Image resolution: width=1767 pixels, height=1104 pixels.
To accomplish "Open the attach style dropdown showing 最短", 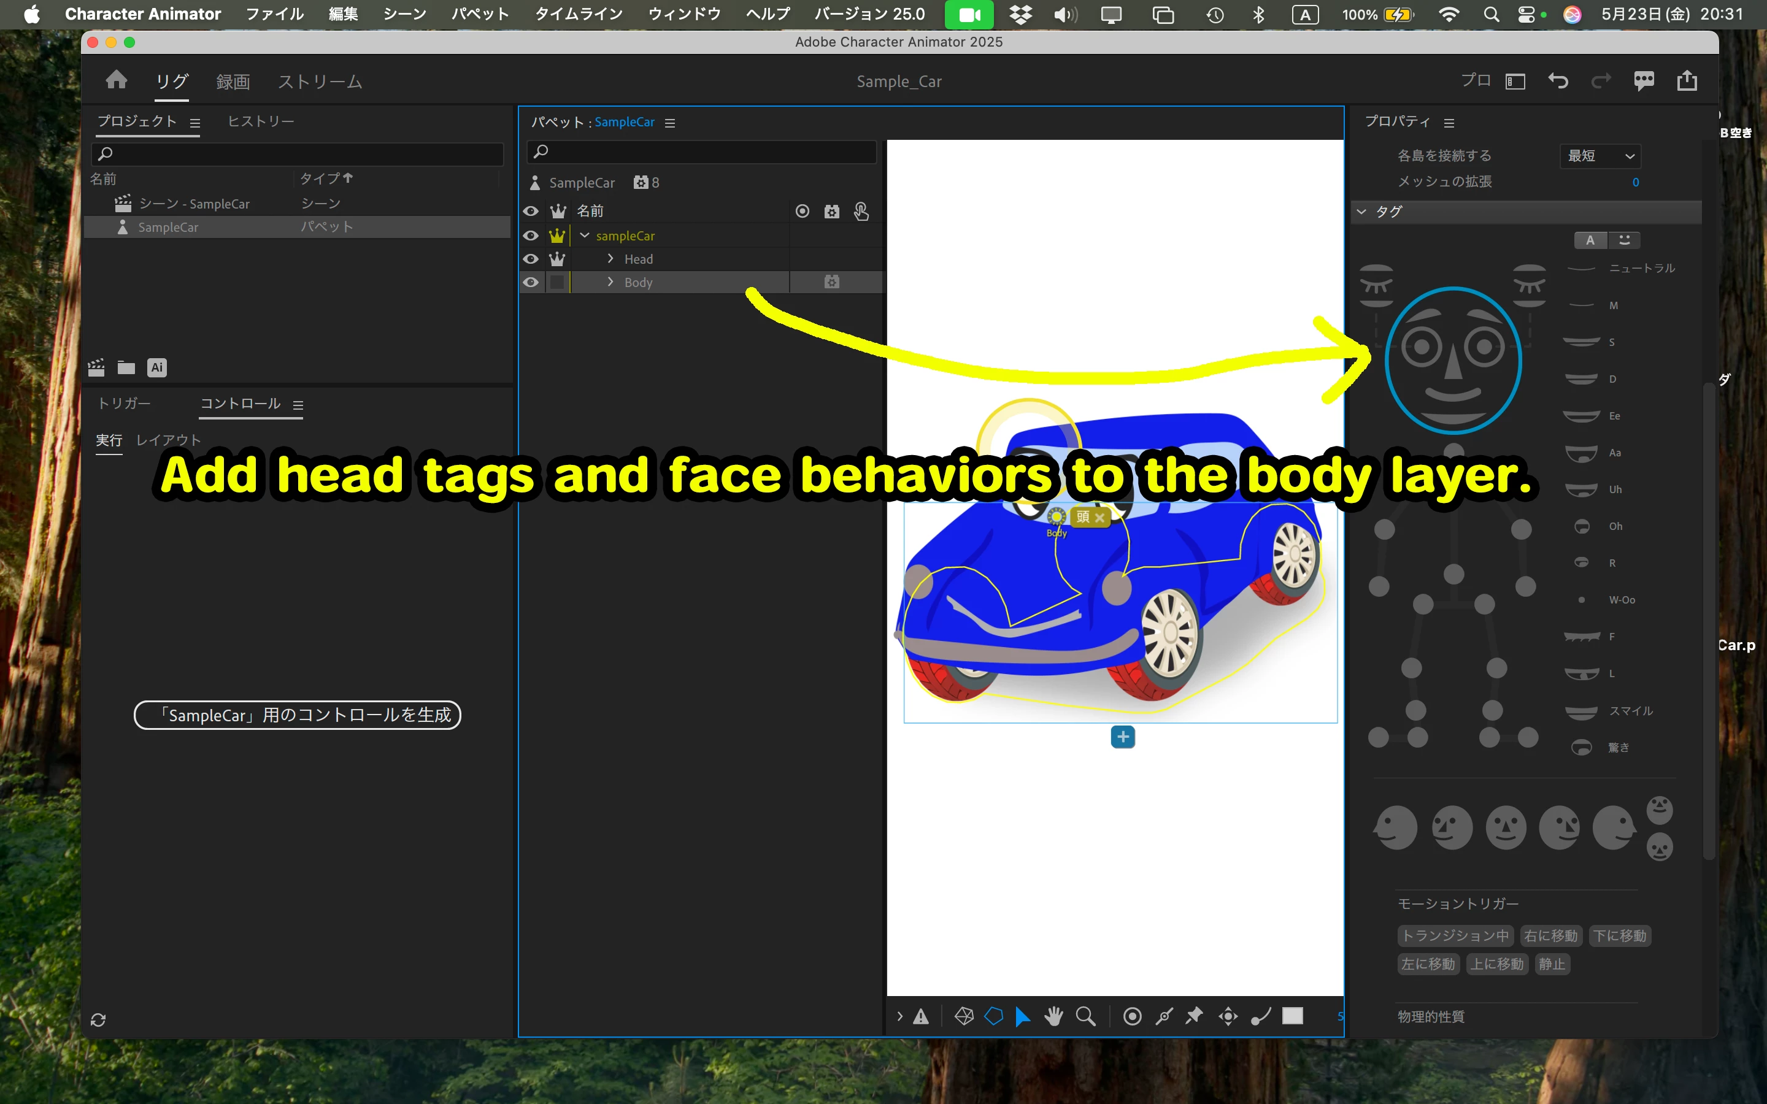I will point(1600,156).
